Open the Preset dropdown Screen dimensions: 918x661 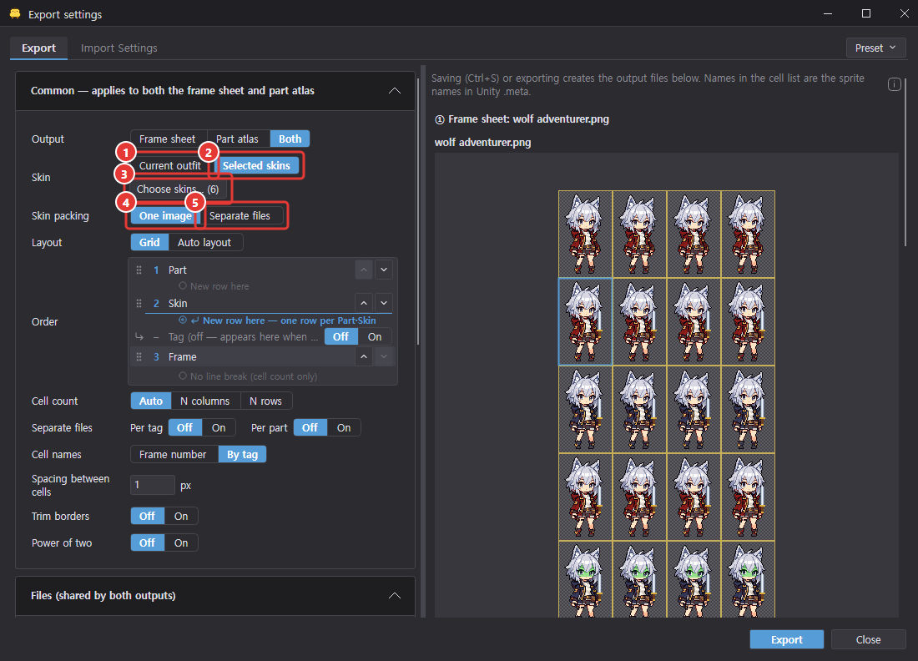click(x=875, y=48)
